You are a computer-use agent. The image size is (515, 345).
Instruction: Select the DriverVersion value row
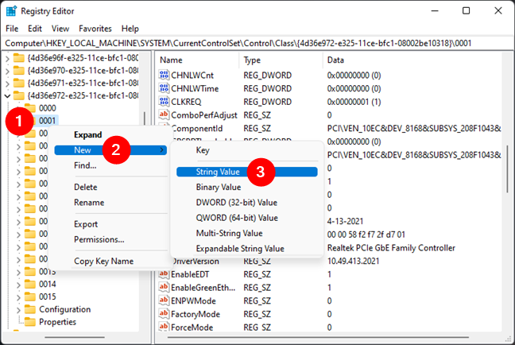(330, 262)
